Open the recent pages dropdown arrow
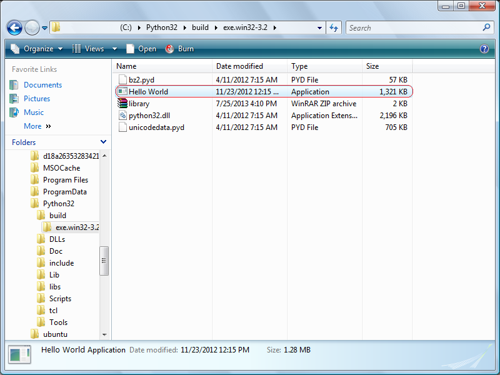 click(x=44, y=28)
